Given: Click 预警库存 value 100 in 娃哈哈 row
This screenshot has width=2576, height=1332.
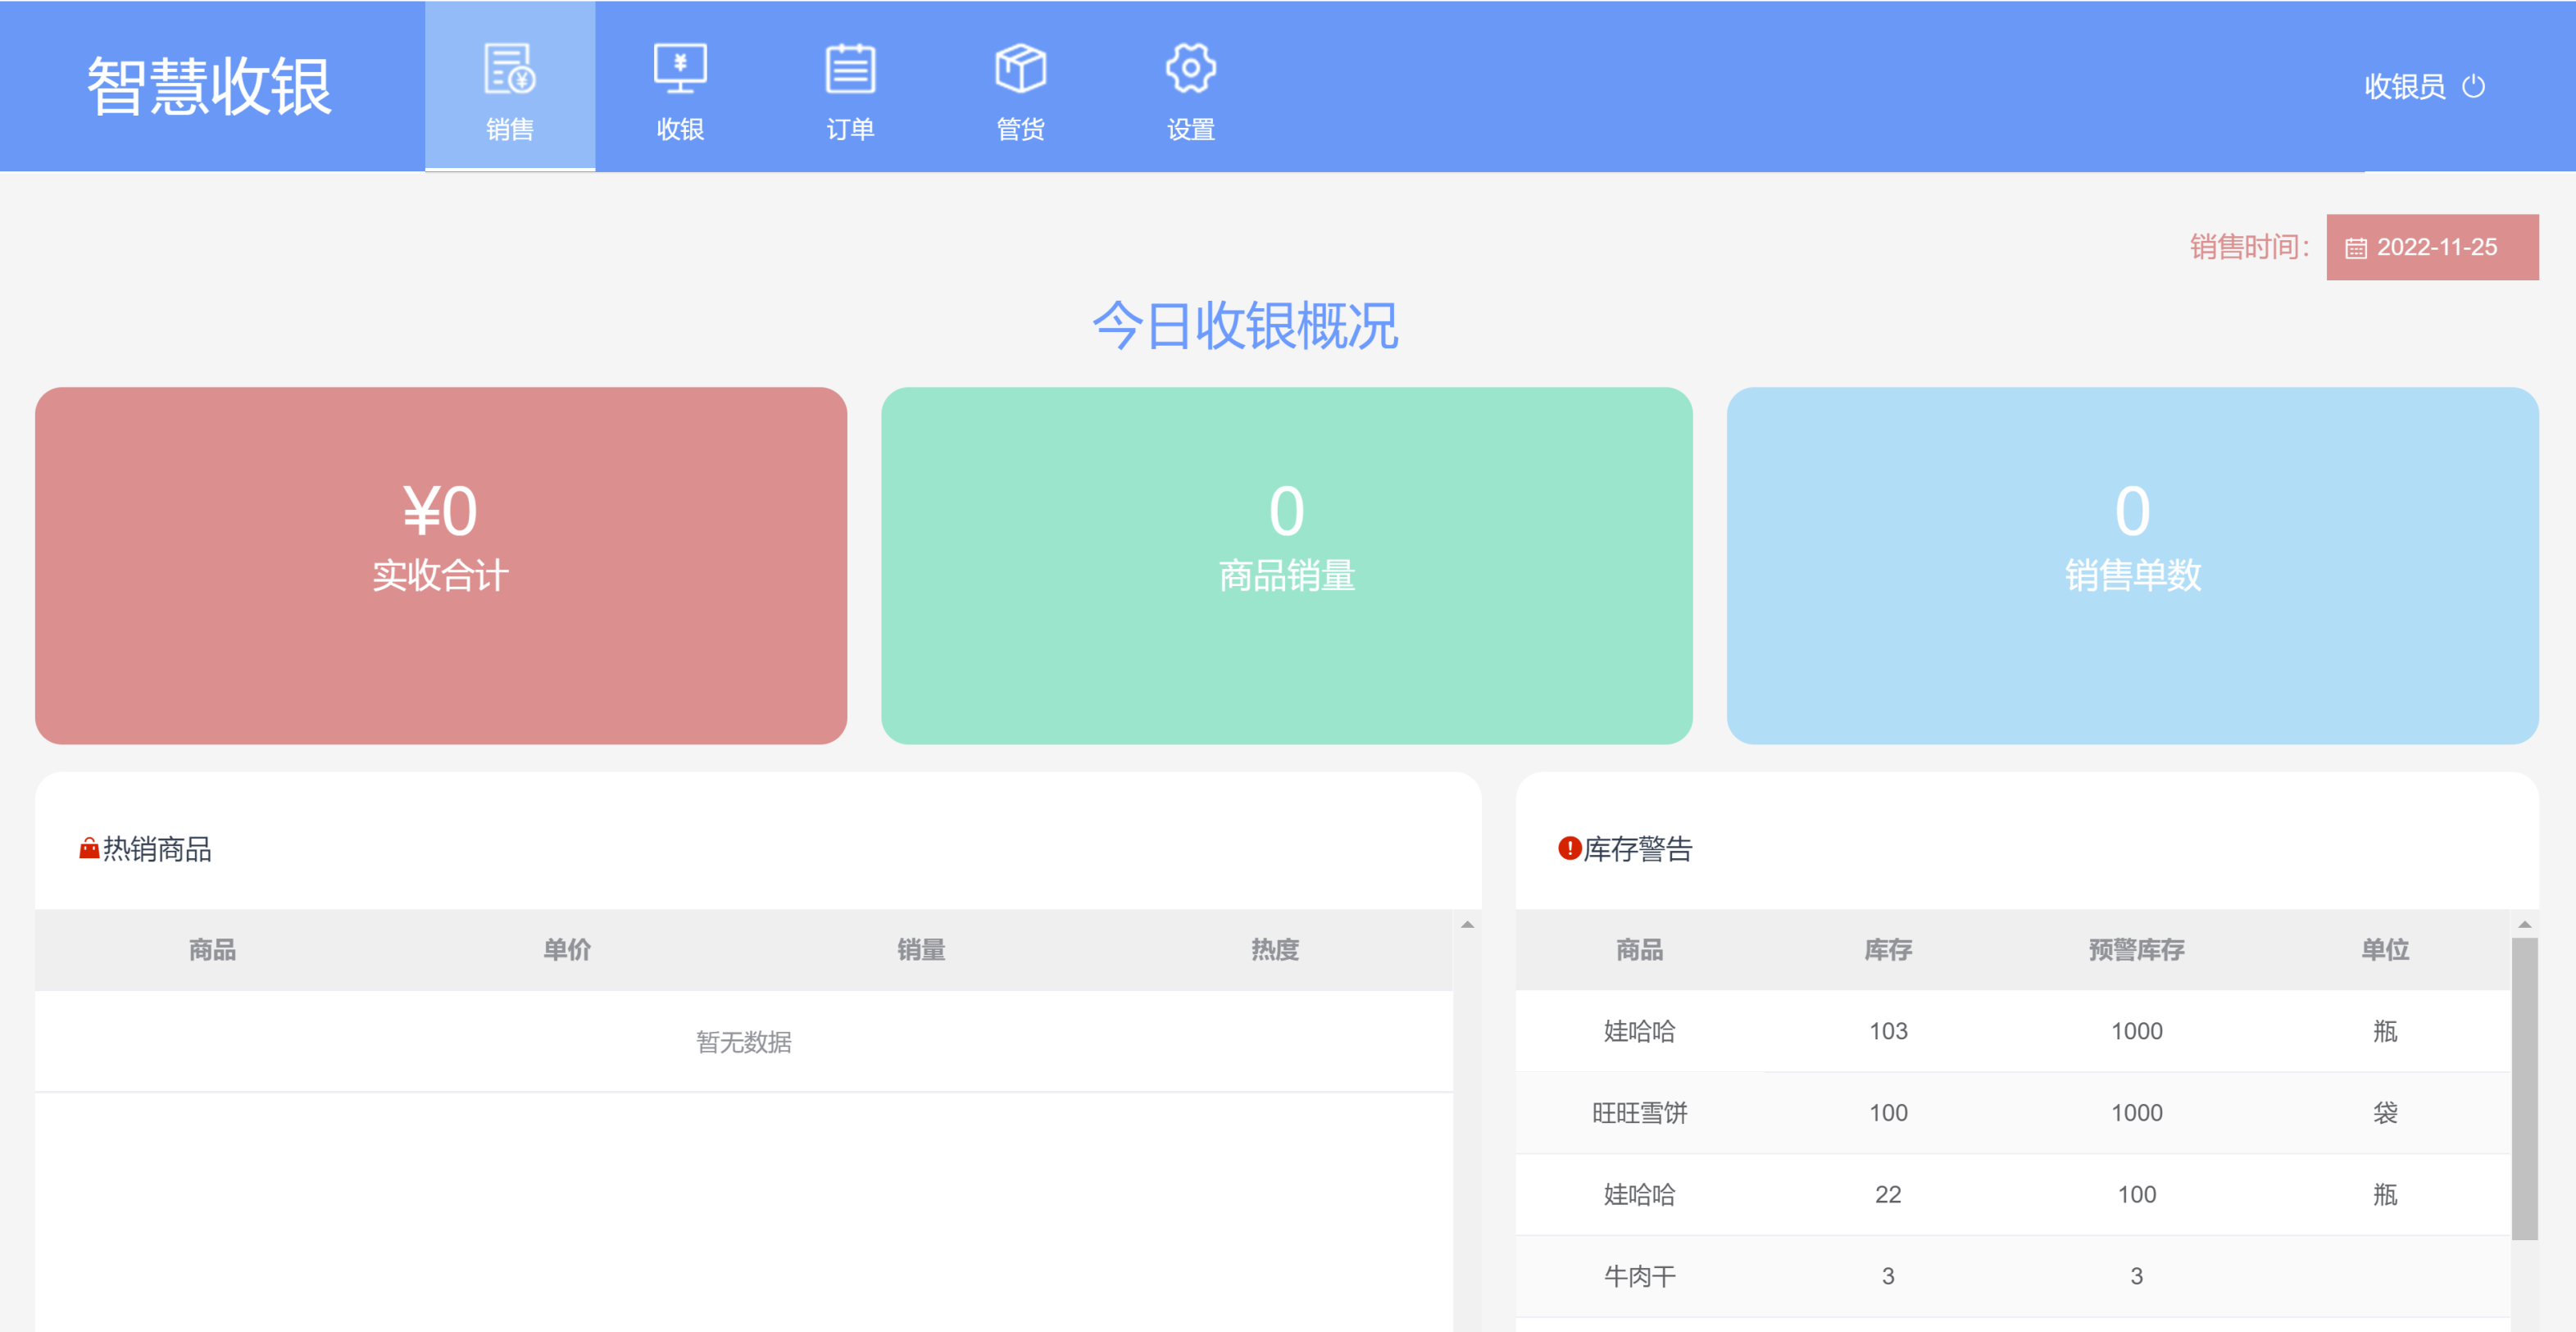Looking at the screenshot, I should pyautogui.click(x=2137, y=1194).
